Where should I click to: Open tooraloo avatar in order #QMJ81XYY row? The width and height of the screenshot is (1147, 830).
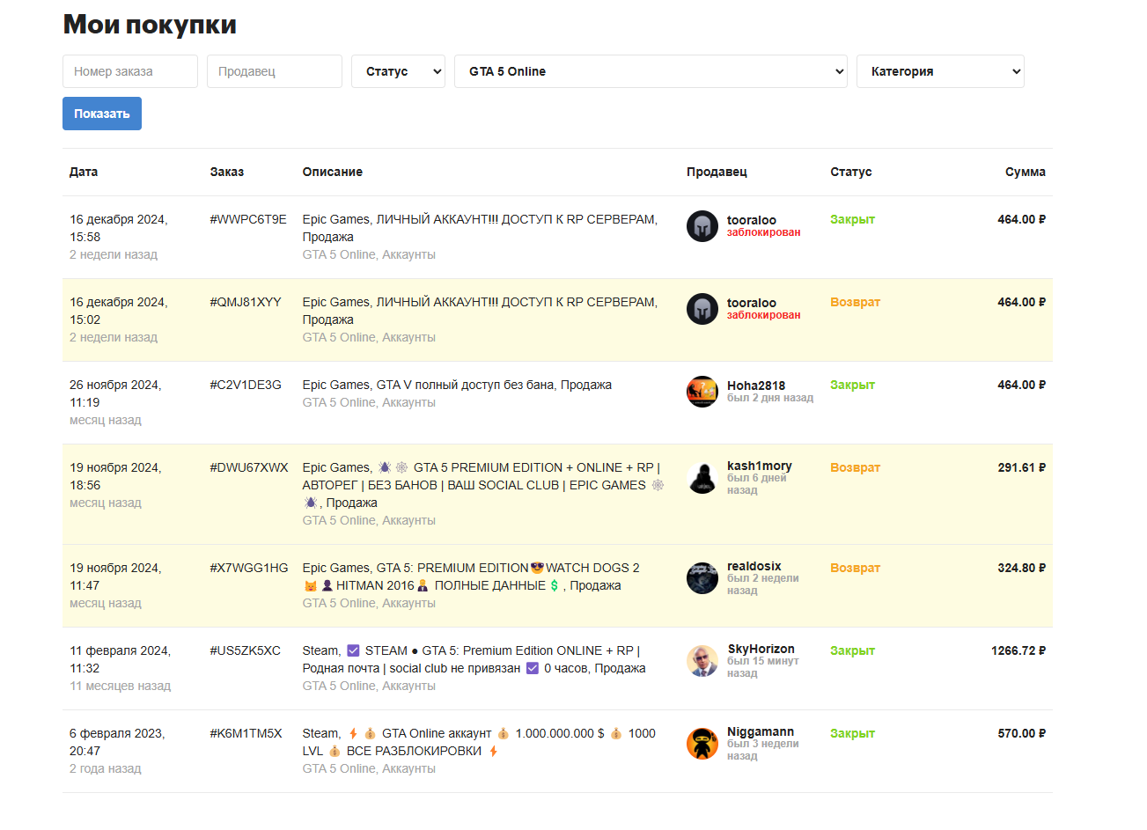702,309
